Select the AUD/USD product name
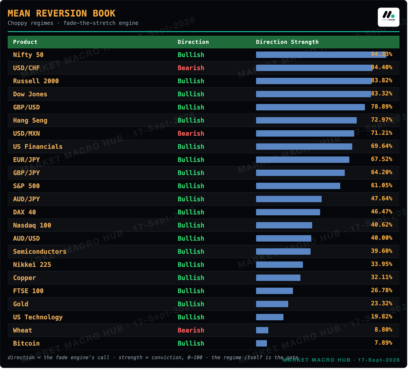The width and height of the screenshot is (409, 389). coord(26,238)
